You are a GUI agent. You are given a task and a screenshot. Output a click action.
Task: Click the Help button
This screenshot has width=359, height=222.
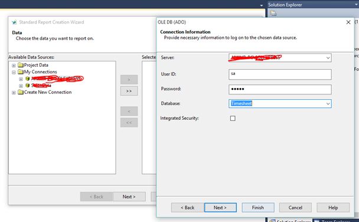point(333,208)
